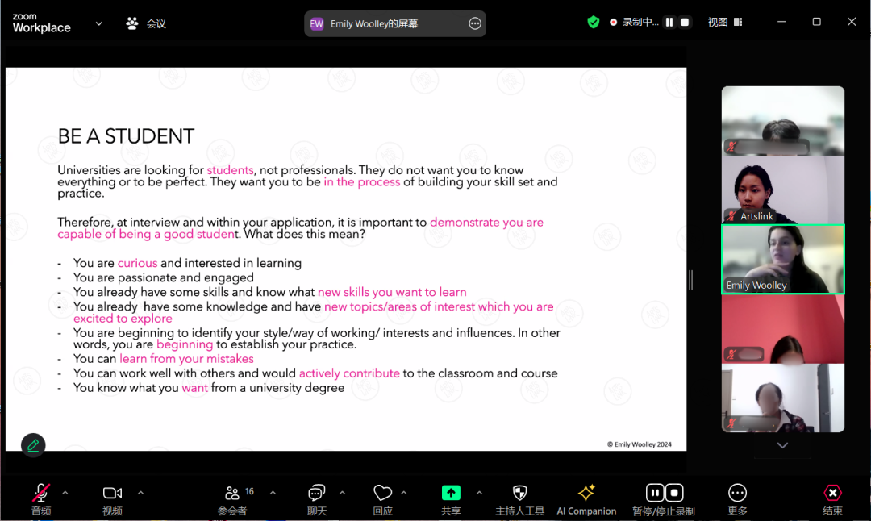The height and width of the screenshot is (521, 871).
Task: Expand audio options arrow next to 音频
Action: [x=65, y=493]
